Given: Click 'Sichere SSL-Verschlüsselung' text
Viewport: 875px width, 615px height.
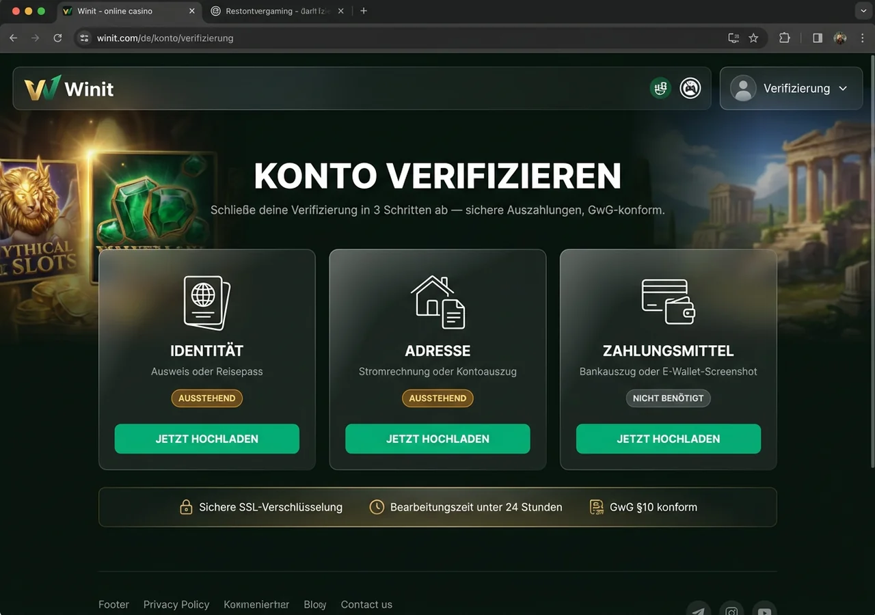Looking at the screenshot, I should 271,507.
